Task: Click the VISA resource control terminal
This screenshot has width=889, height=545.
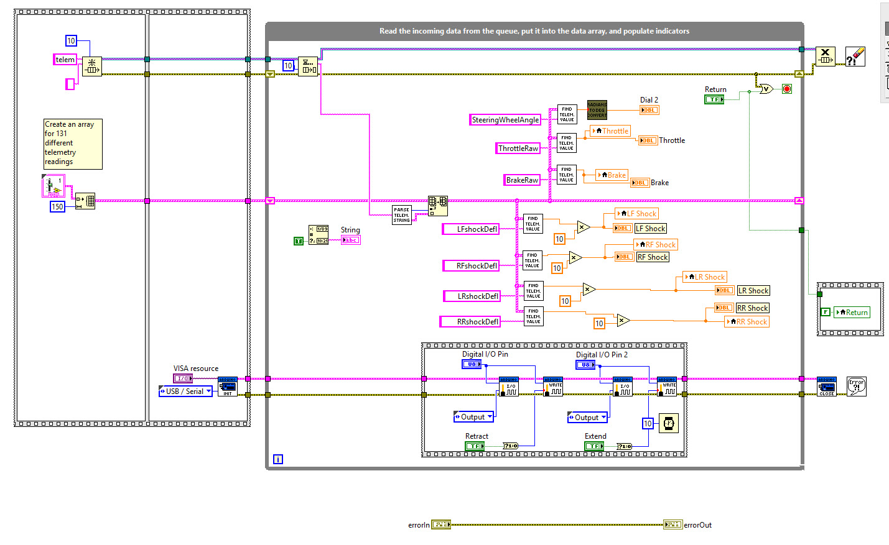Action: point(183,378)
